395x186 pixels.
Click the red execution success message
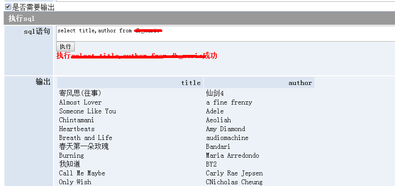point(136,56)
